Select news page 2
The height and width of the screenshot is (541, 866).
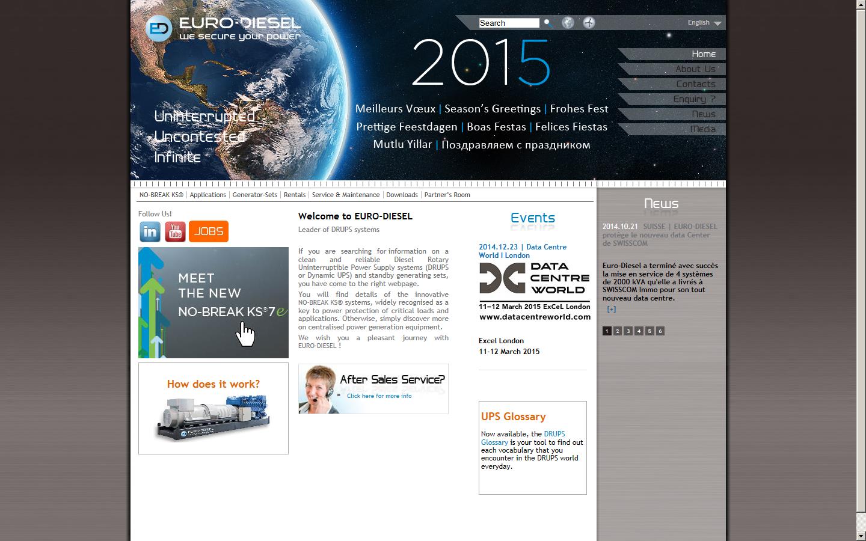(618, 331)
